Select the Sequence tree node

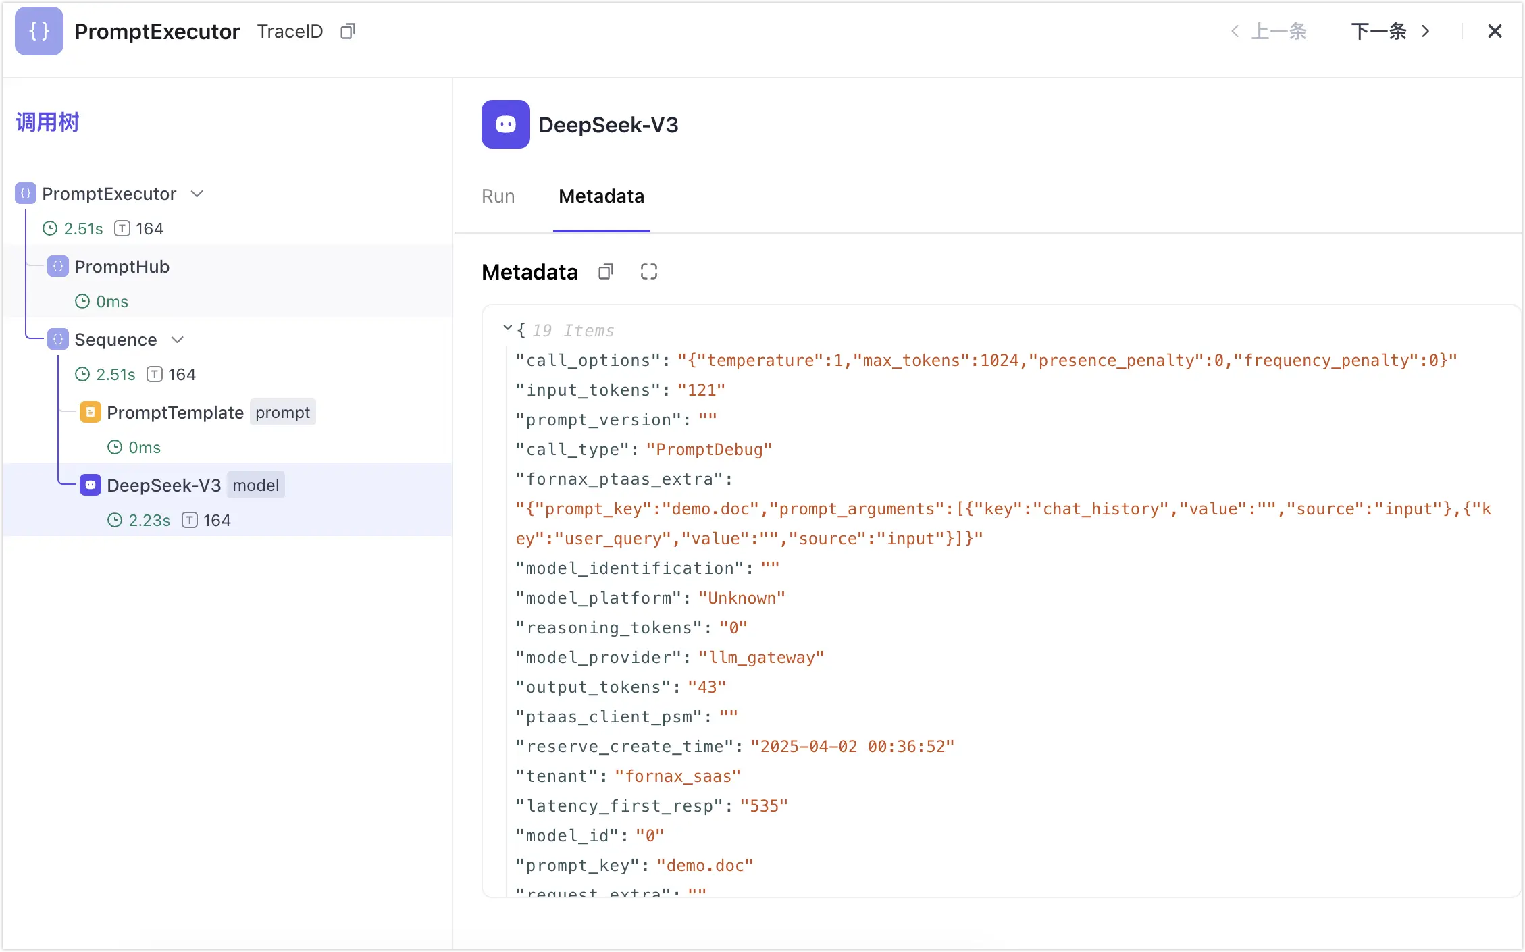coord(115,340)
